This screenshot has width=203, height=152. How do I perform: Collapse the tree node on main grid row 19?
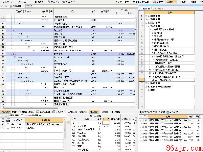(11, 54)
